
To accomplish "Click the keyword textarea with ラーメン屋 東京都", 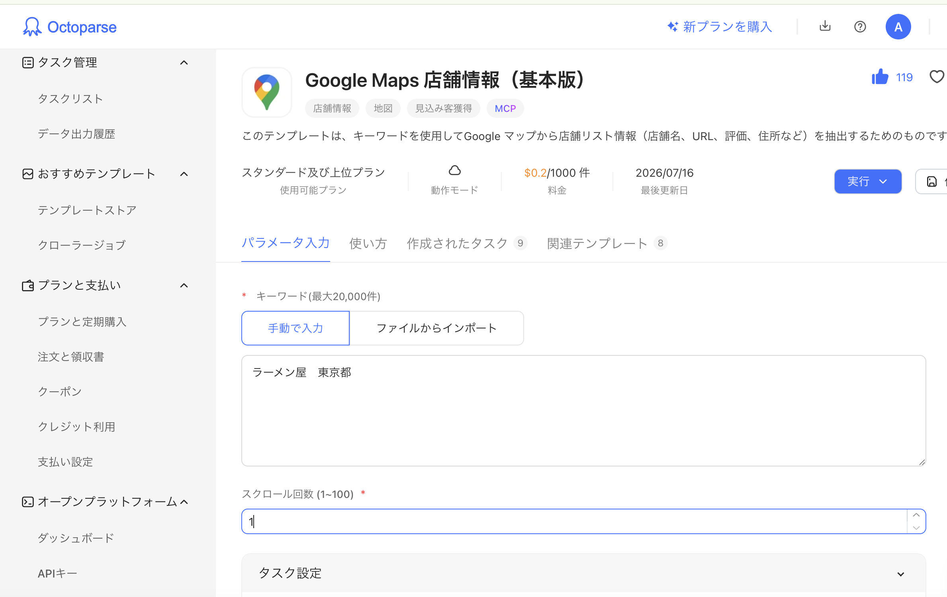I will tap(583, 410).
